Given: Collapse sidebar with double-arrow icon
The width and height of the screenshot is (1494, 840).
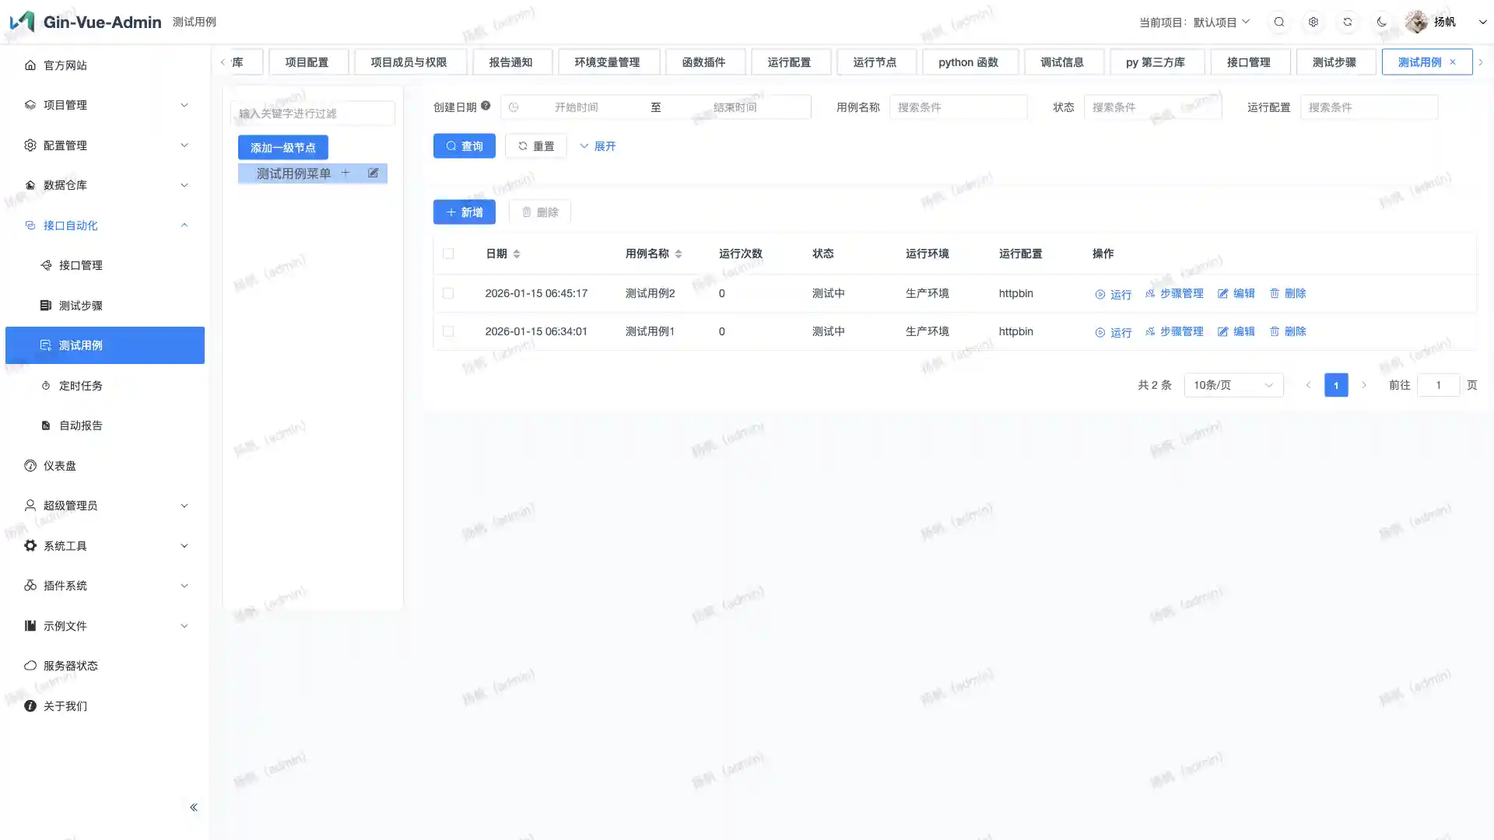Looking at the screenshot, I should 193,807.
